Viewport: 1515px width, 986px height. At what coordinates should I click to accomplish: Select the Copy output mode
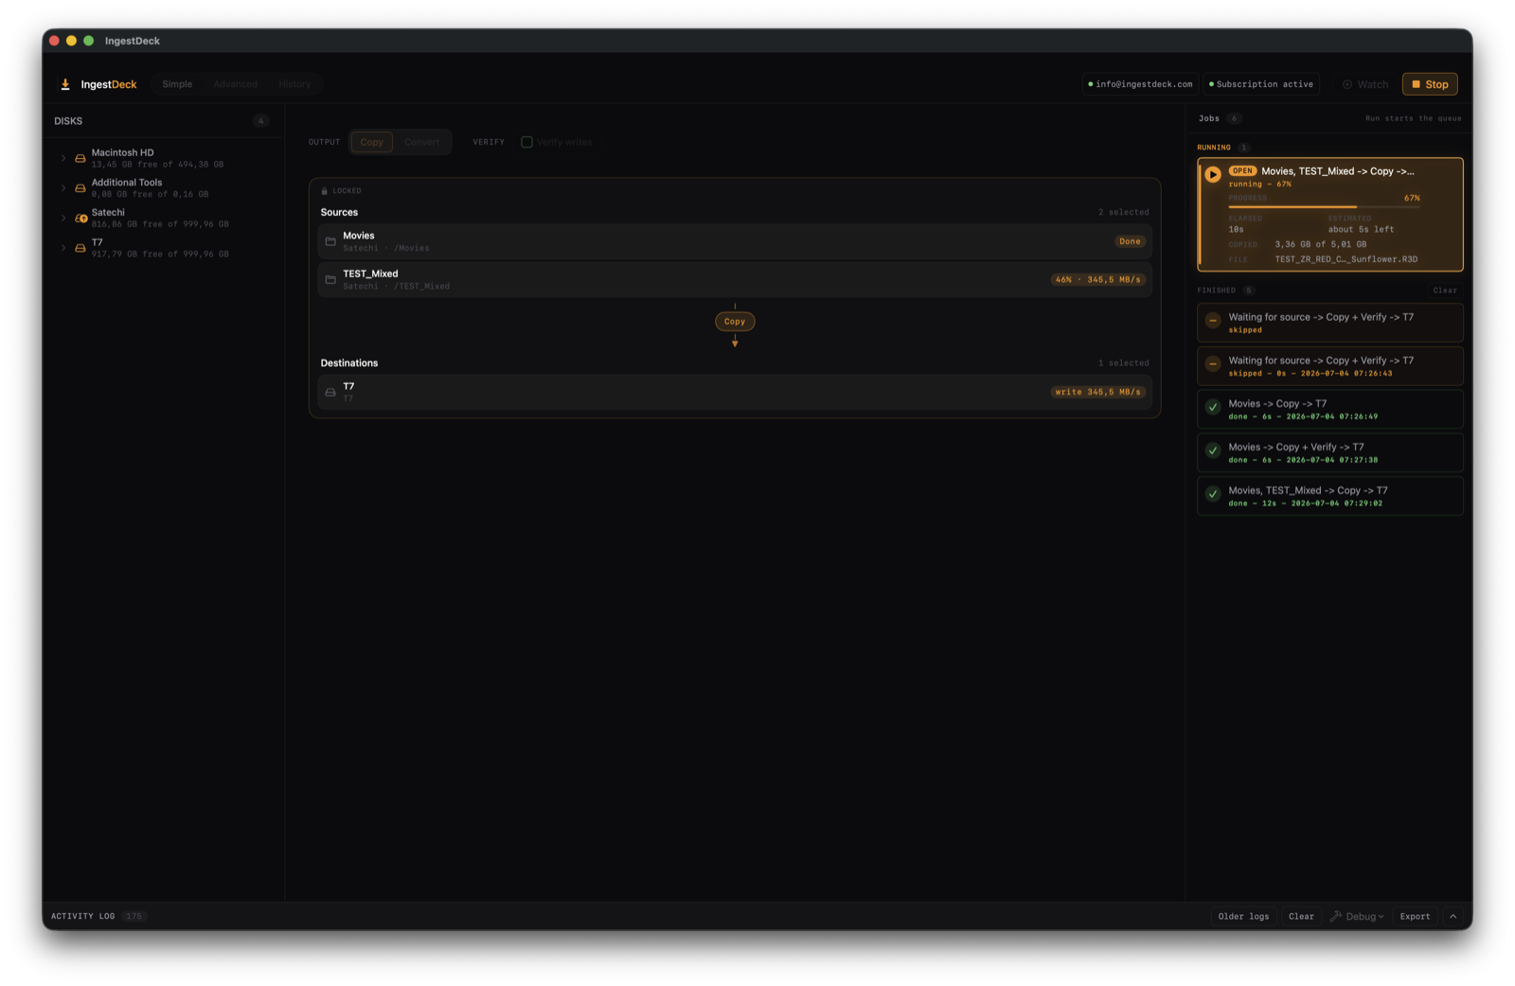(x=371, y=142)
